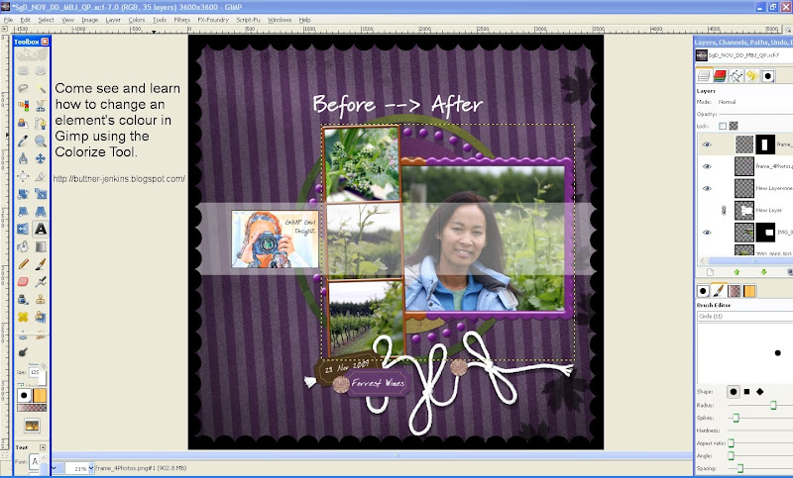
Task: Select the Flip tool
Action: 23,229
